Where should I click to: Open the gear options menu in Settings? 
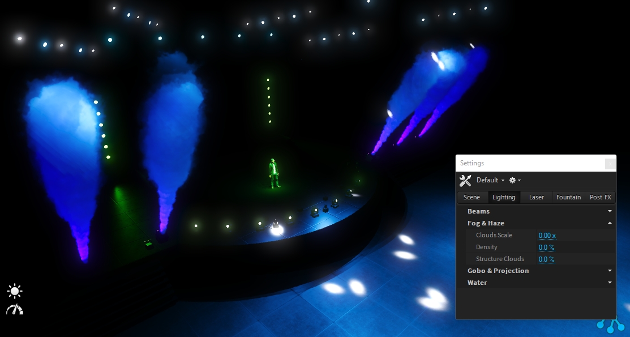tap(515, 180)
